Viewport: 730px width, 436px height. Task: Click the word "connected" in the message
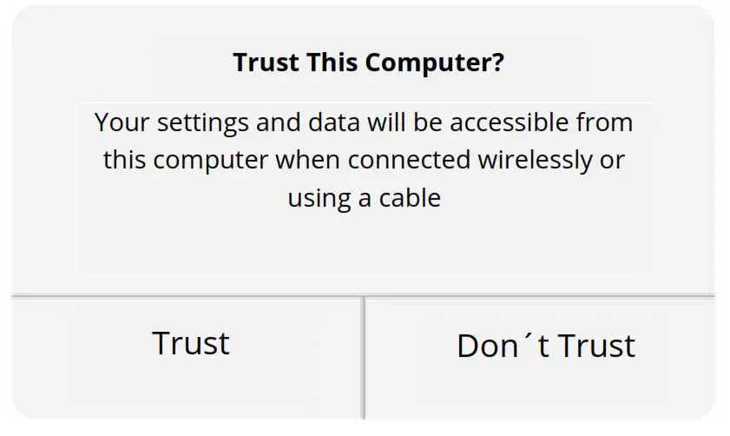point(409,161)
